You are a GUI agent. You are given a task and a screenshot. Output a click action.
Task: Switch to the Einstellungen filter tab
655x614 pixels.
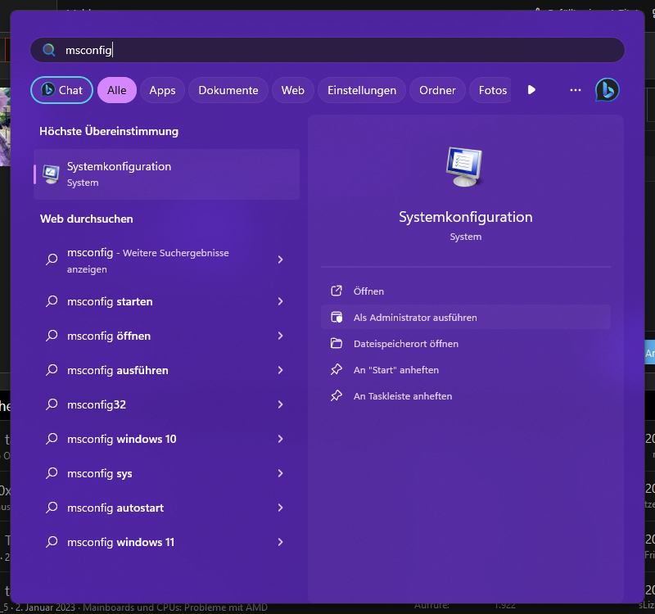pyautogui.click(x=362, y=90)
